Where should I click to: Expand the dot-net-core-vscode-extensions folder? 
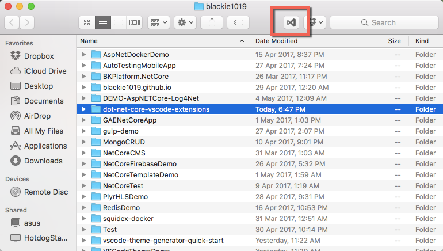[x=84, y=109]
